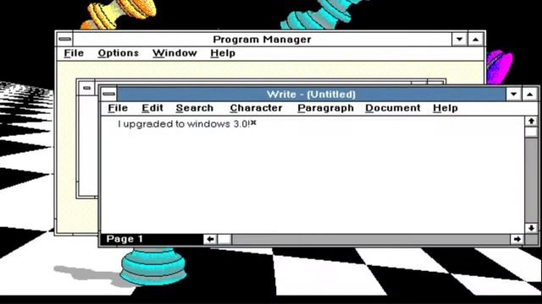Open the Help menu in Write
The width and height of the screenshot is (542, 304).
pyautogui.click(x=445, y=108)
